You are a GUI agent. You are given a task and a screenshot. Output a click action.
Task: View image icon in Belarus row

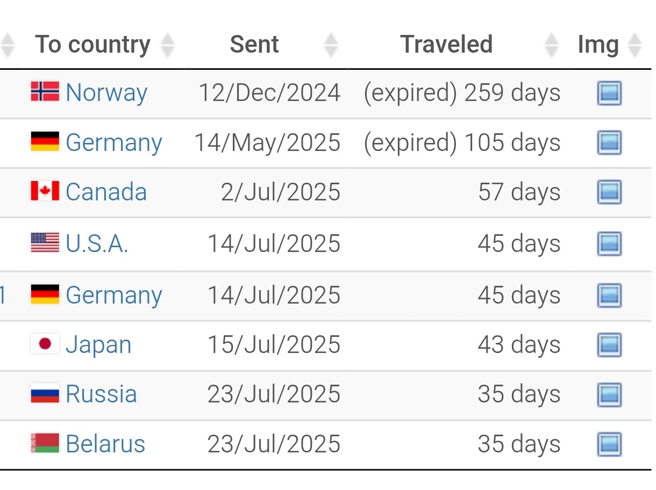coord(609,444)
